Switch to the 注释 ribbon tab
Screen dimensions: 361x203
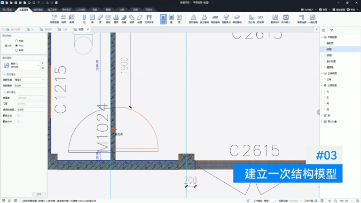coord(122,10)
